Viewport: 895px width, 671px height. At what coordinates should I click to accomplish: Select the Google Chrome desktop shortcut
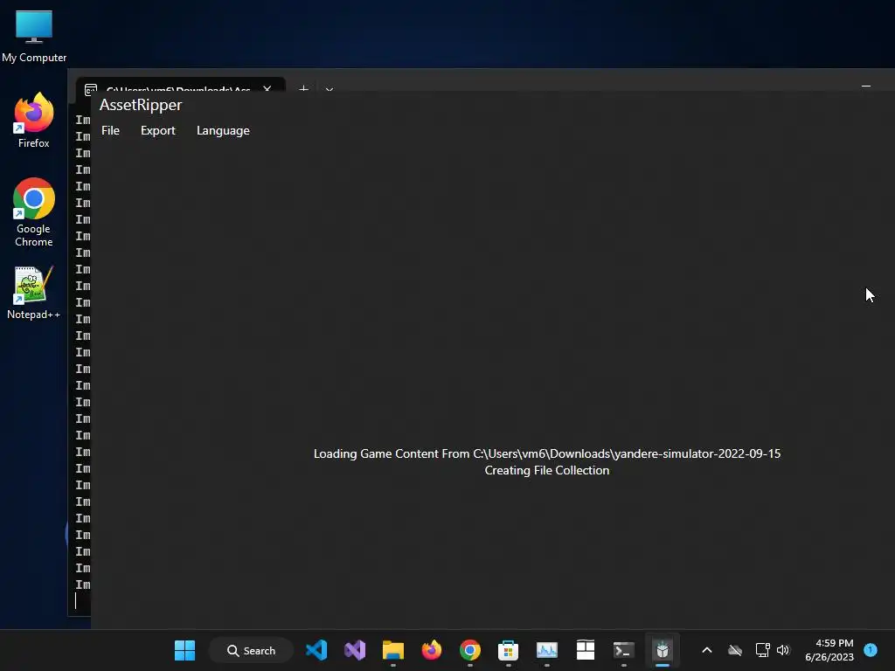tap(34, 212)
